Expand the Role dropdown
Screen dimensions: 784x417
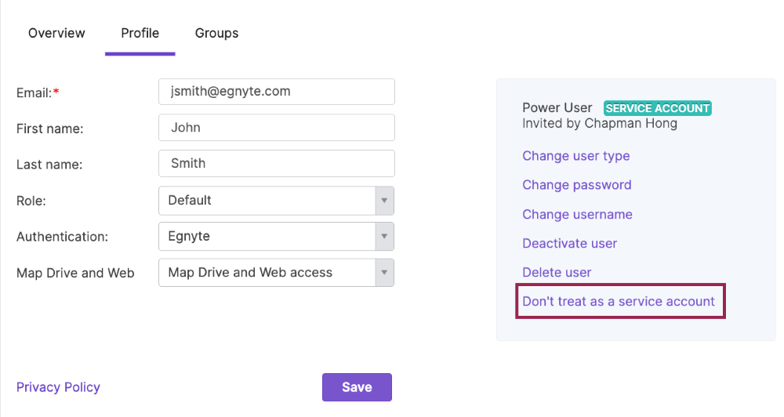[x=276, y=201]
